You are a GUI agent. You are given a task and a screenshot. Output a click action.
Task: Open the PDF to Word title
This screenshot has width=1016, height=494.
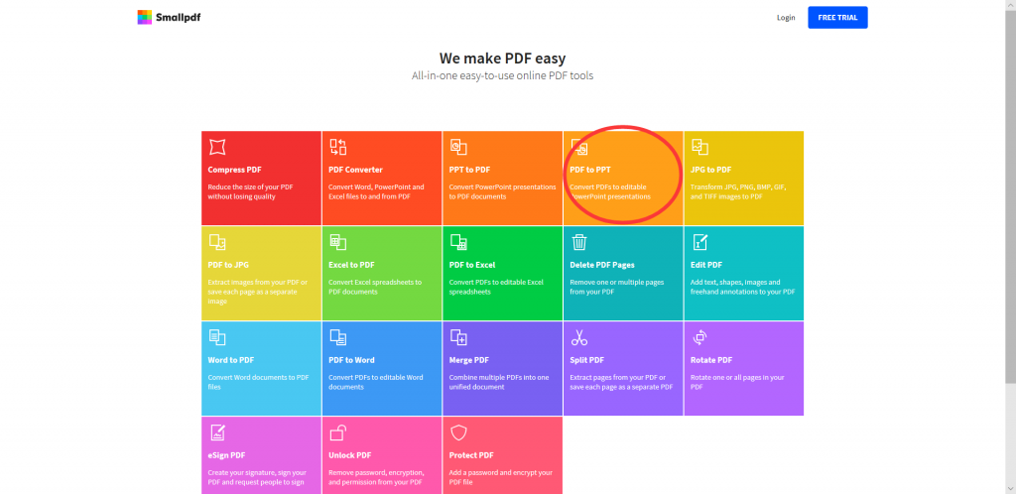click(x=351, y=361)
